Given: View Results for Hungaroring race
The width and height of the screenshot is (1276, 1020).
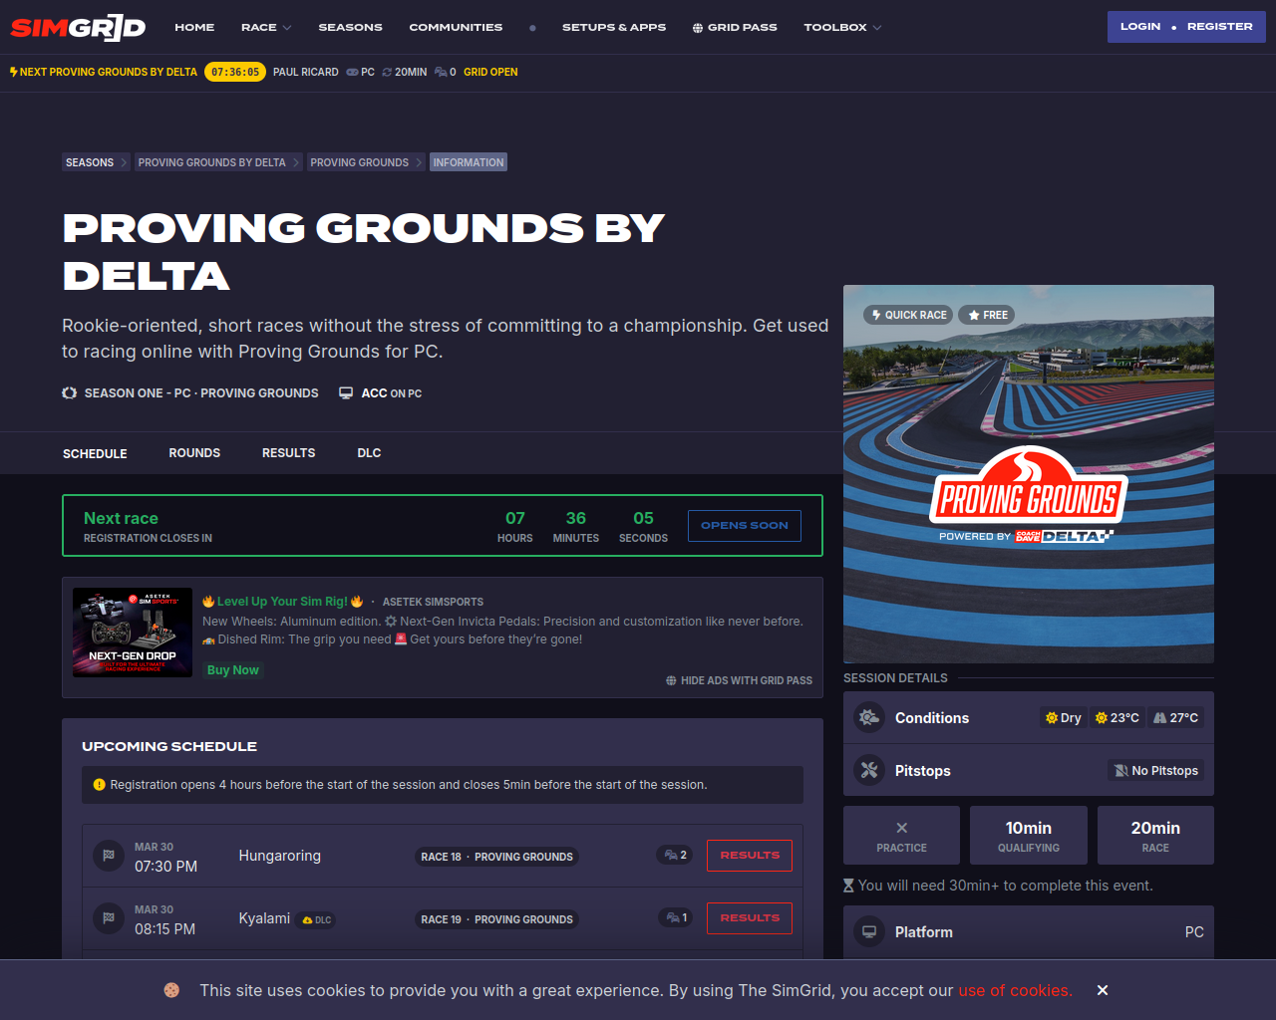Looking at the screenshot, I should 750,856.
